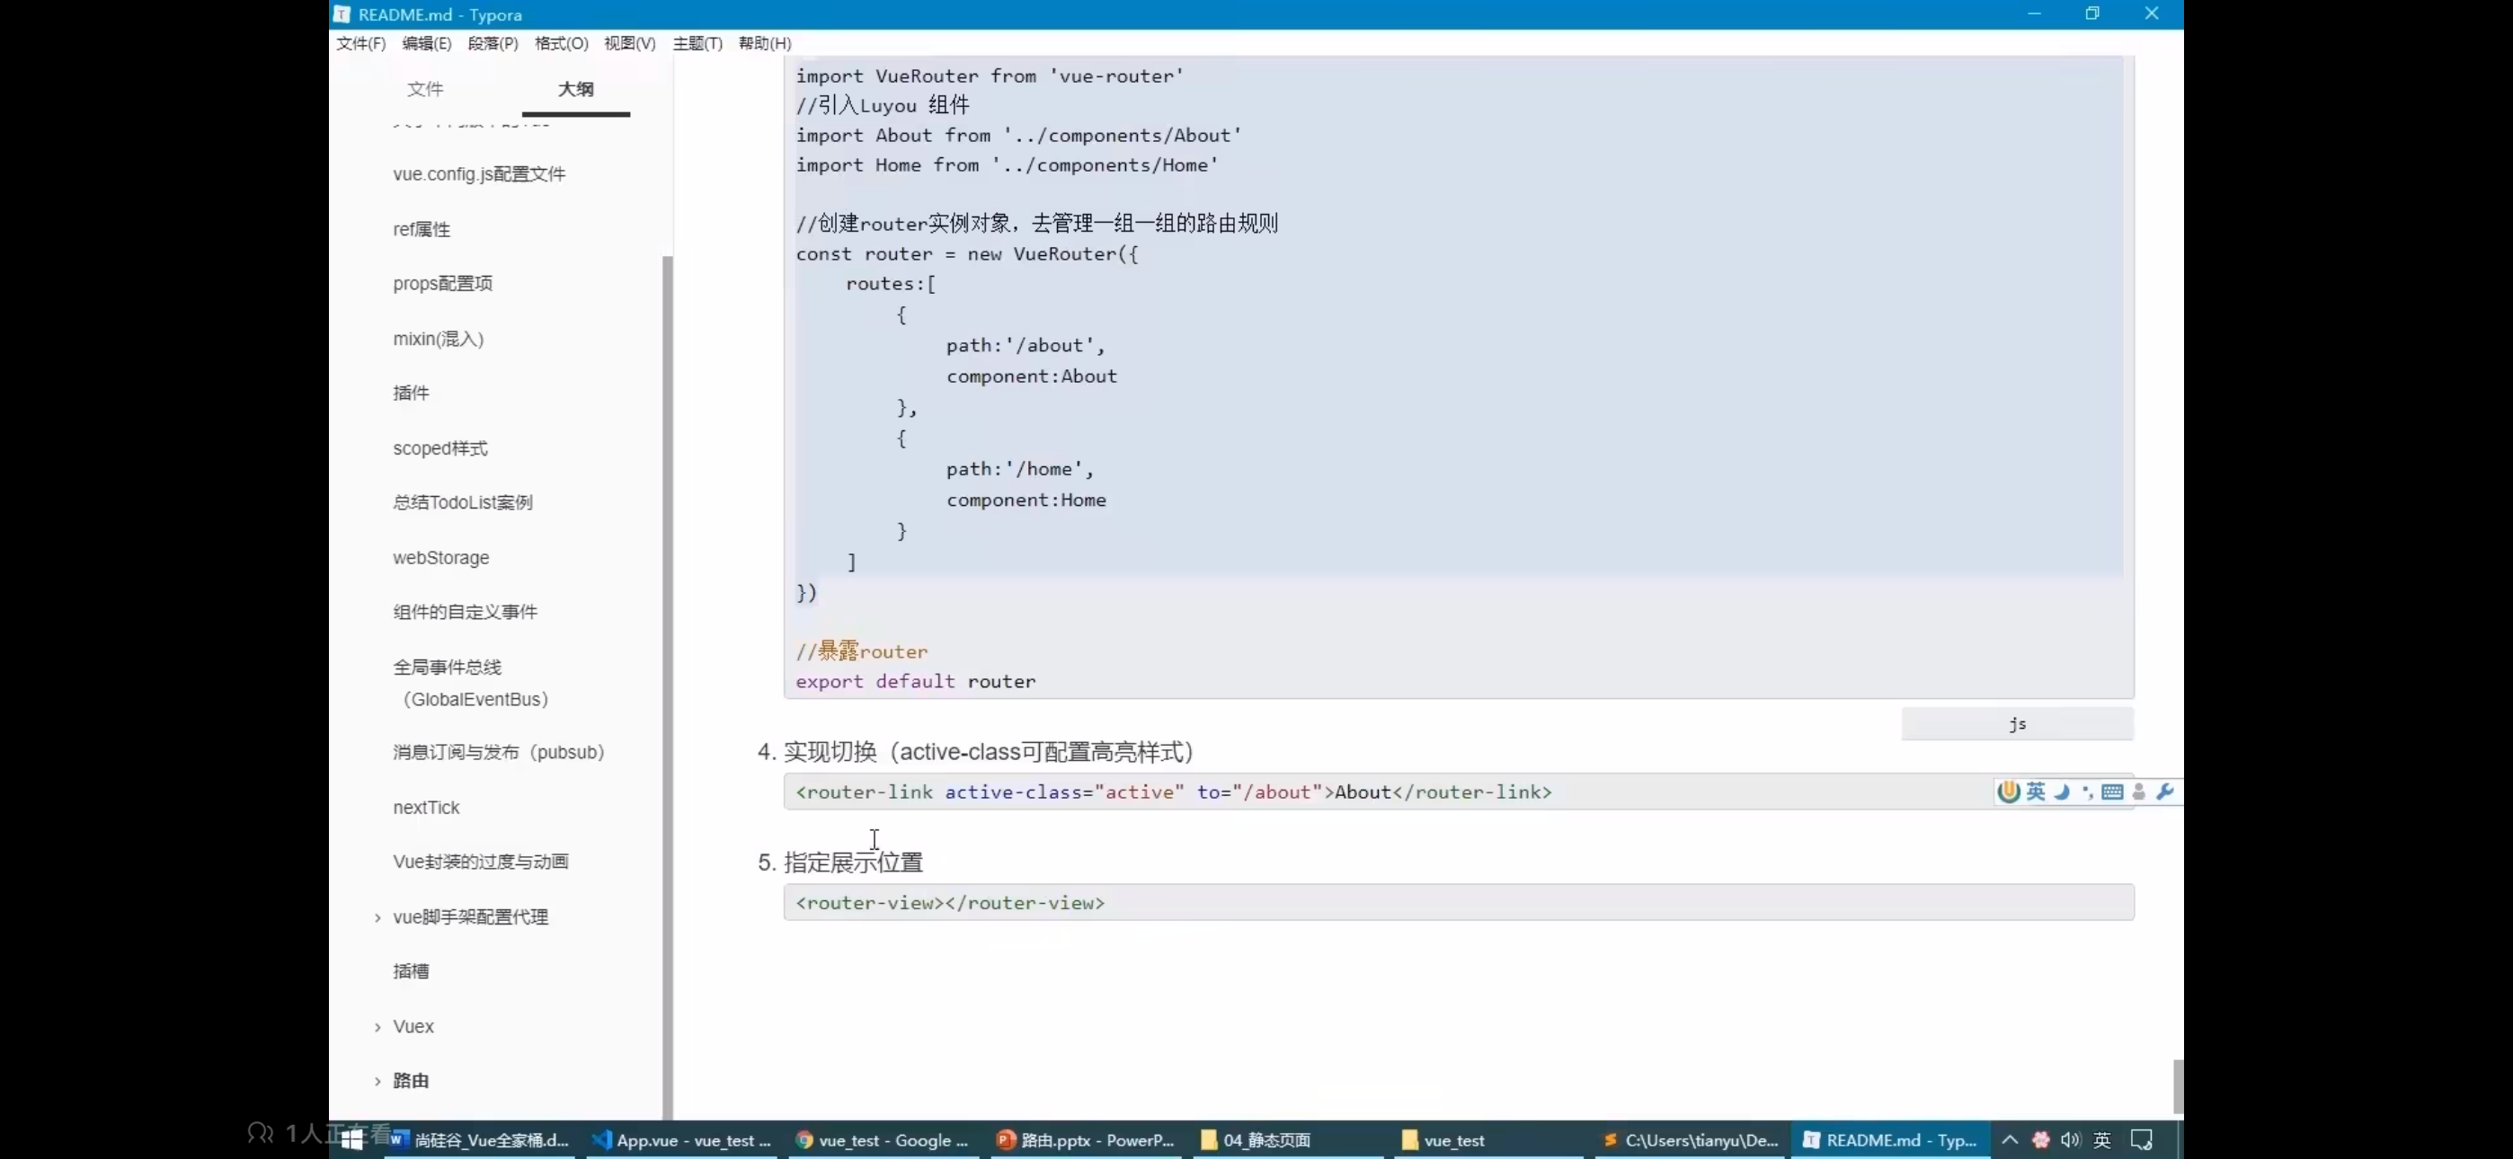2513x1159 pixels.
Task: Jump to webStorage outline heading
Action: coord(441,558)
